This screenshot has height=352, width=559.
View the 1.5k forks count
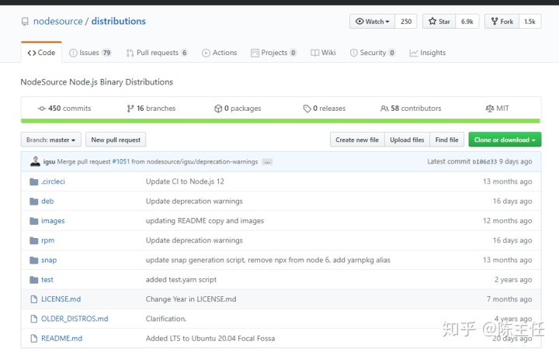(529, 22)
